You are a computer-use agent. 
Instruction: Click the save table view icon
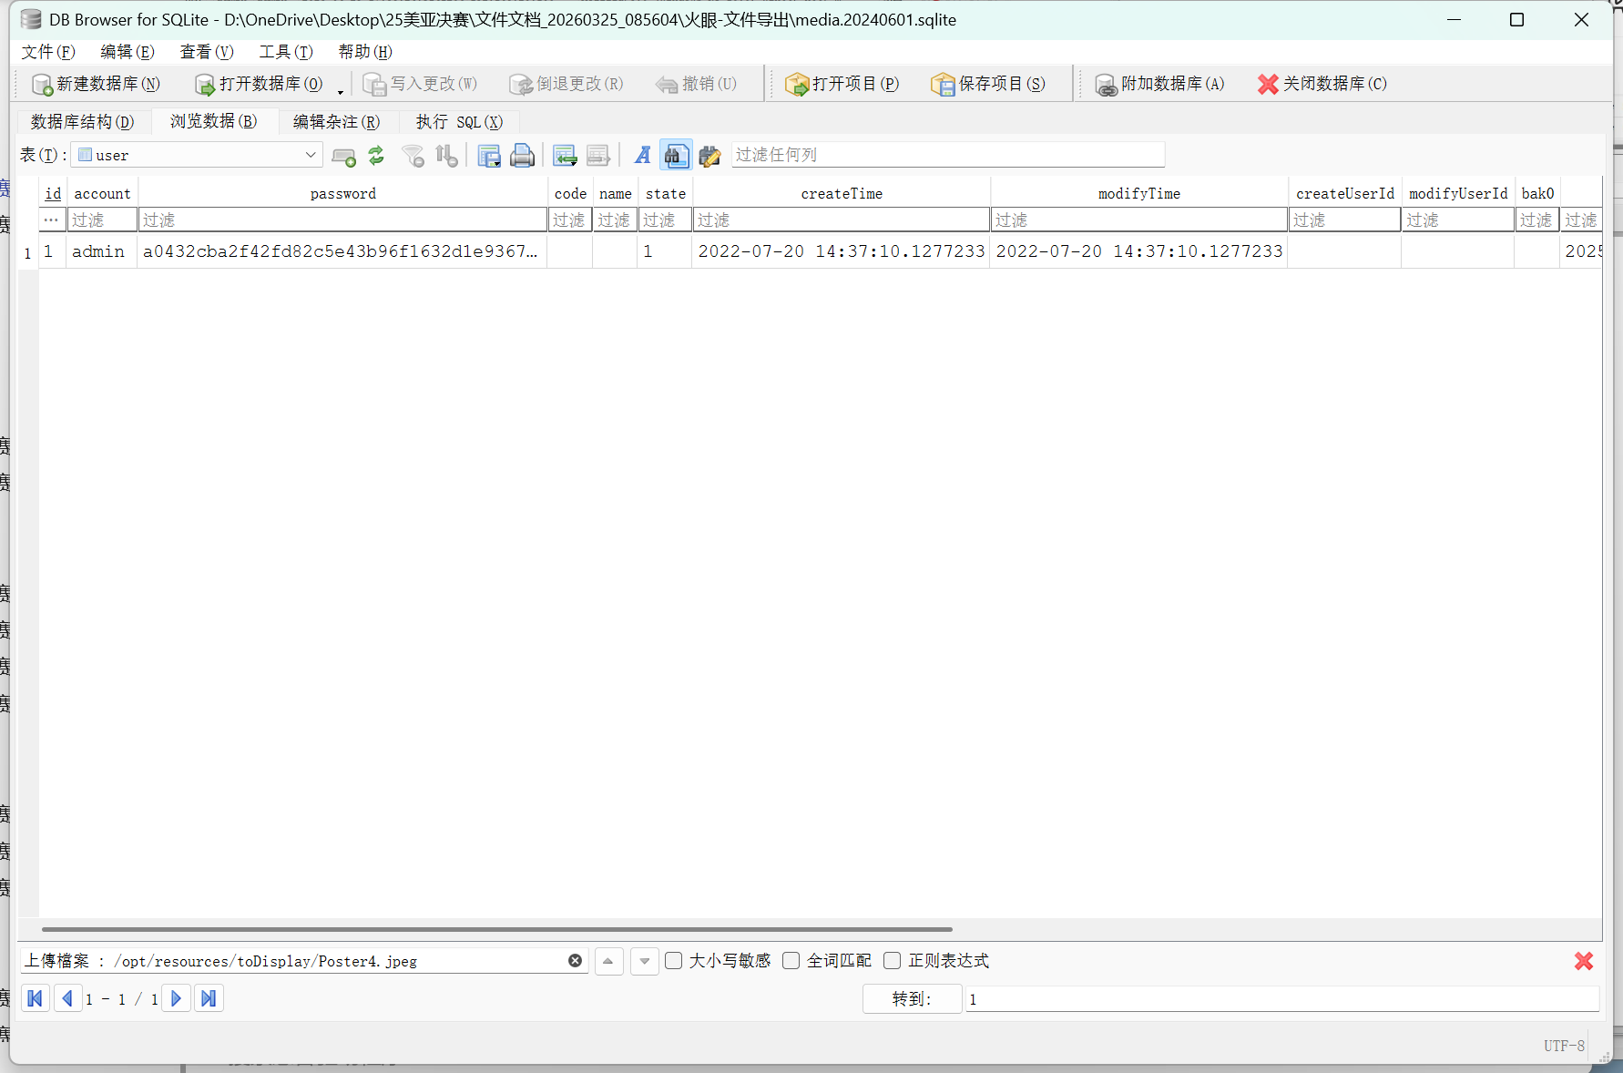point(489,156)
